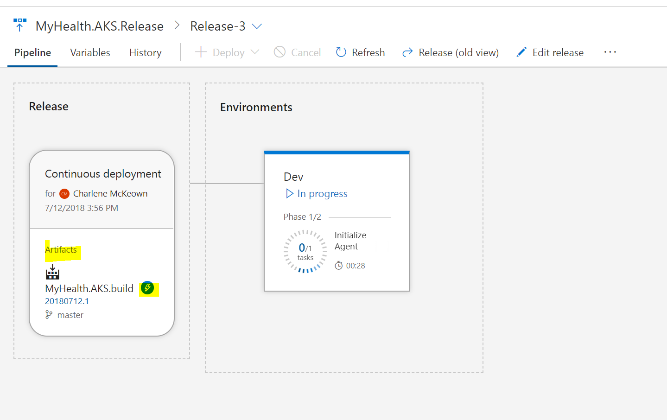Click the Charlene McKeown name
667x420 pixels.
(110, 194)
